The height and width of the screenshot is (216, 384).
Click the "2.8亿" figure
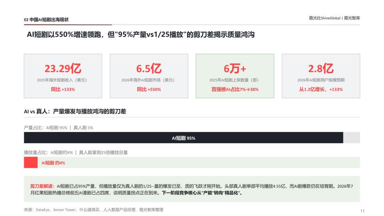321,68
